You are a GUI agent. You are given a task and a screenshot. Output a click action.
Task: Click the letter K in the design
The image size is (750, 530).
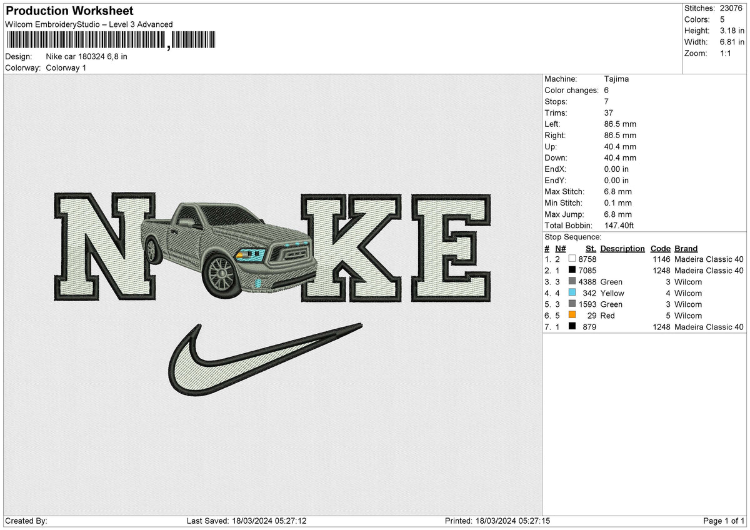pyautogui.click(x=351, y=247)
